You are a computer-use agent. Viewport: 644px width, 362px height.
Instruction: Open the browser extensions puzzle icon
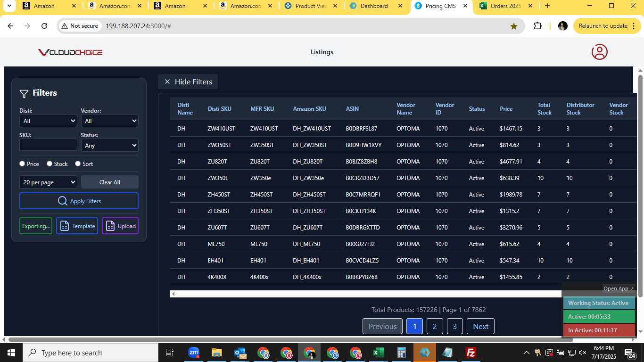coord(537,26)
